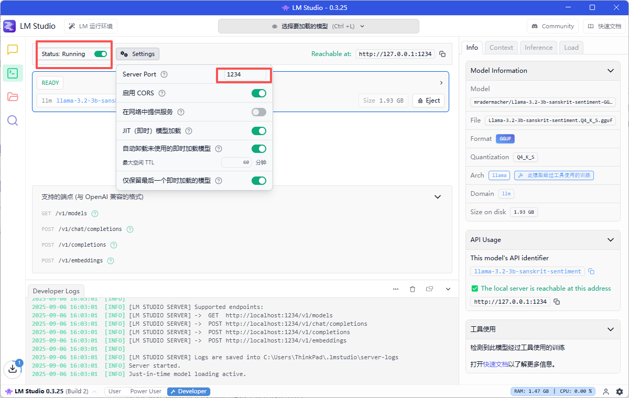This screenshot has width=629, height=398.
Task: Click the GGUF format tag
Action: pos(505,139)
